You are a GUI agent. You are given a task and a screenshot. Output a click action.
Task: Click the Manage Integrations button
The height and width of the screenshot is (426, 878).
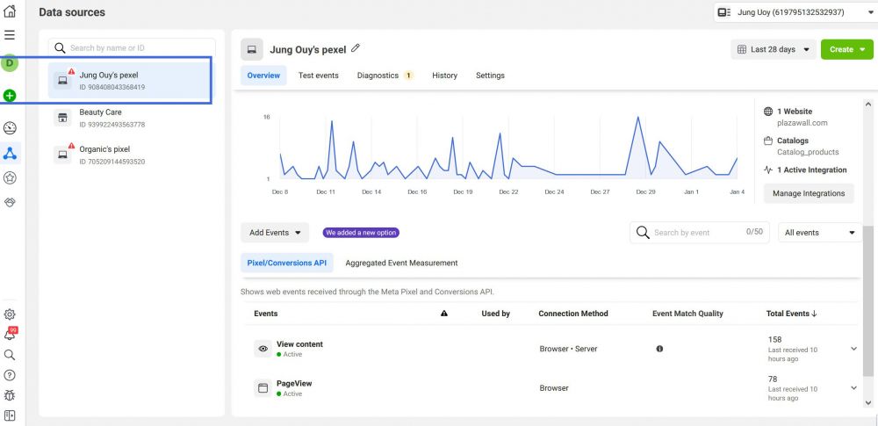coord(809,193)
